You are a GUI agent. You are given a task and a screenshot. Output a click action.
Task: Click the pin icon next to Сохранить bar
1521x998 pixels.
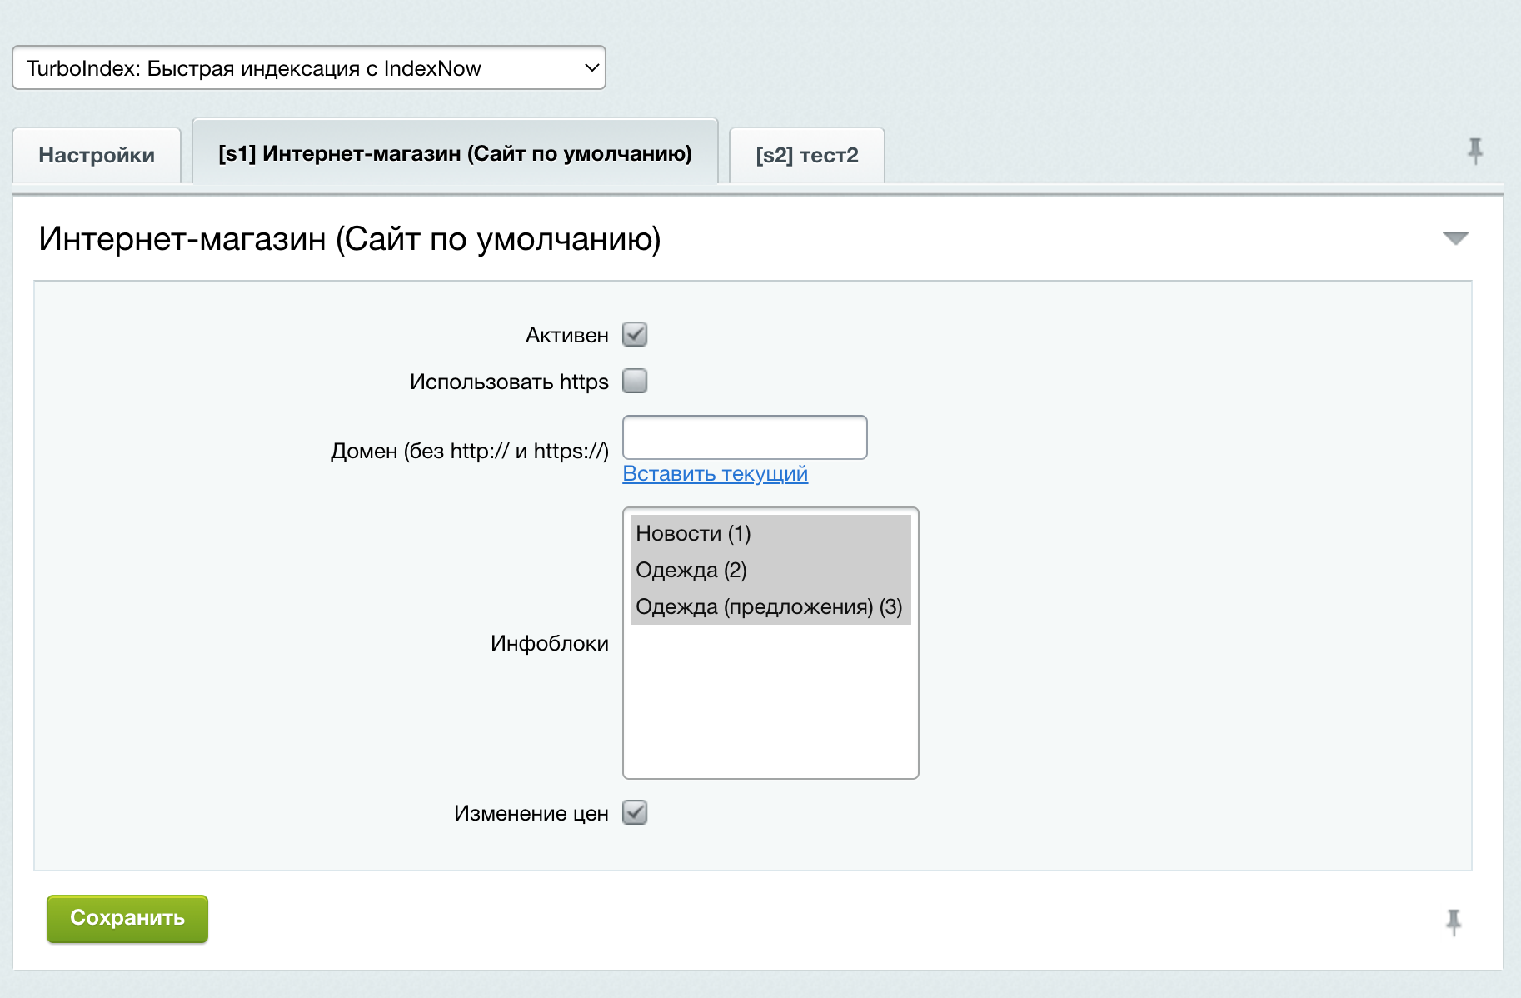coord(1453,921)
